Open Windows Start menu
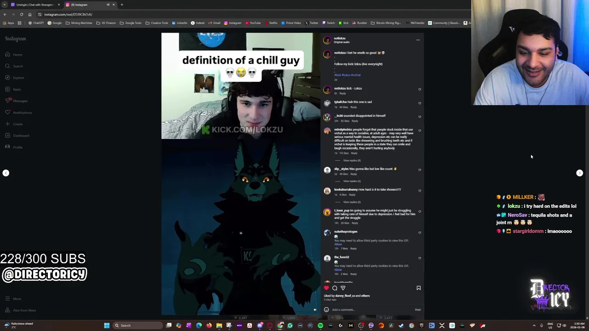The image size is (589, 331). coord(107,325)
